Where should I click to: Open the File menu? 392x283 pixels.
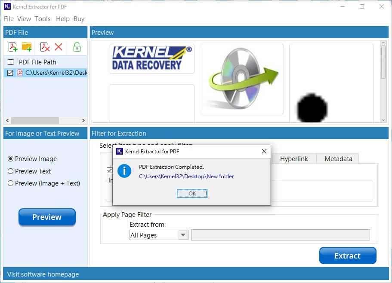click(9, 19)
